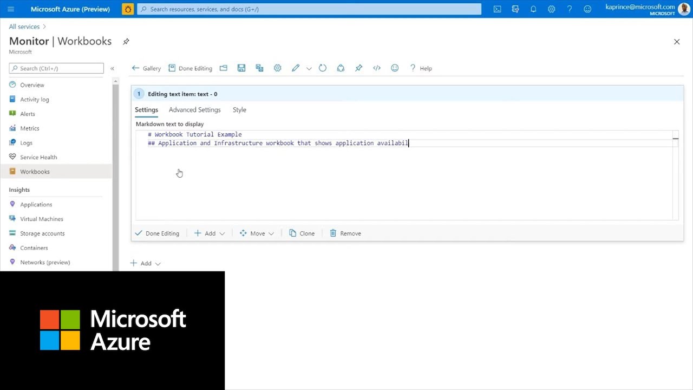Click the toolbar feedback smiley icon
This screenshot has height=390, width=693.
pos(395,68)
